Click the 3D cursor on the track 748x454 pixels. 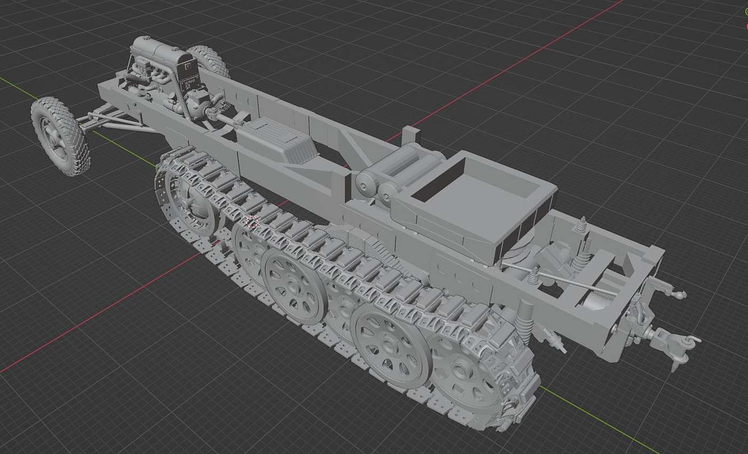[x=252, y=223]
